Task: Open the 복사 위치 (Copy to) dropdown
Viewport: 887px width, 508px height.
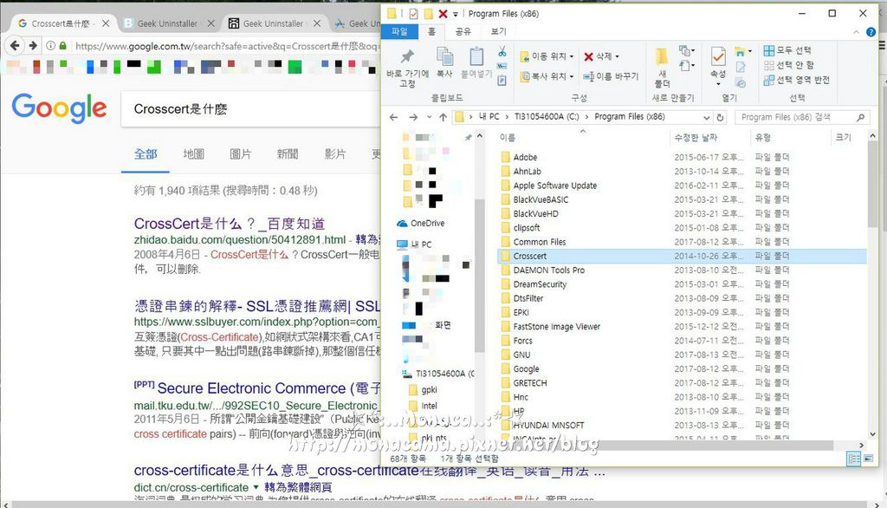Action: 547,76
